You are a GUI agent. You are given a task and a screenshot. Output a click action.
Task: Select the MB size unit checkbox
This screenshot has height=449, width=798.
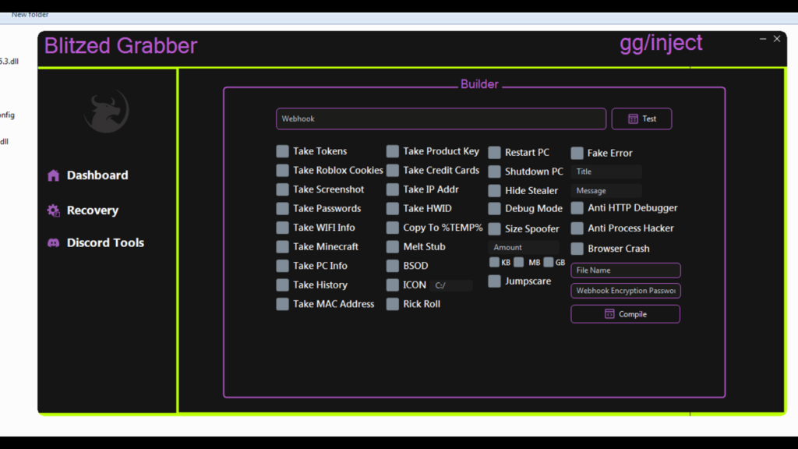518,262
